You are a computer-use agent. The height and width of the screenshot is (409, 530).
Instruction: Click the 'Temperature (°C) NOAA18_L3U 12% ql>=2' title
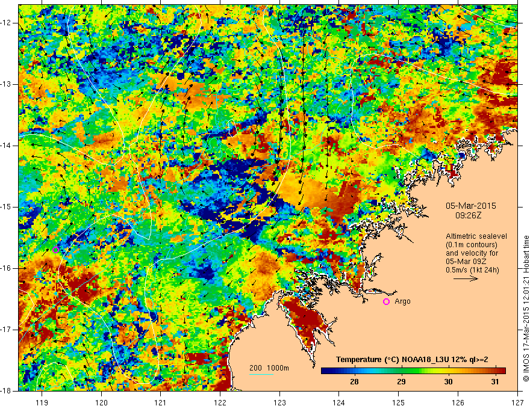point(412,360)
